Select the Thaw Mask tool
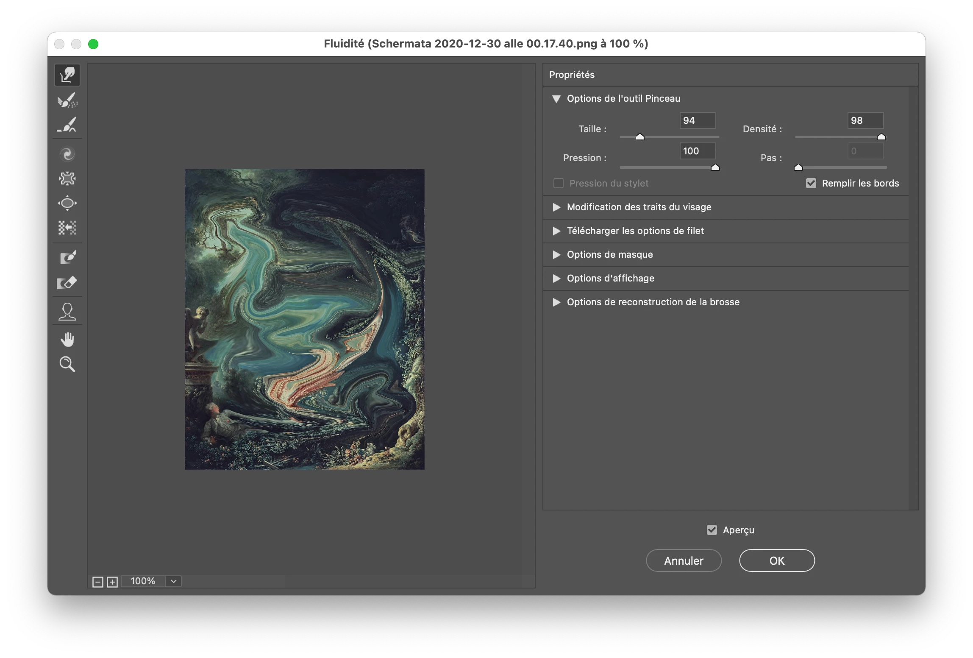The image size is (973, 658). tap(67, 282)
